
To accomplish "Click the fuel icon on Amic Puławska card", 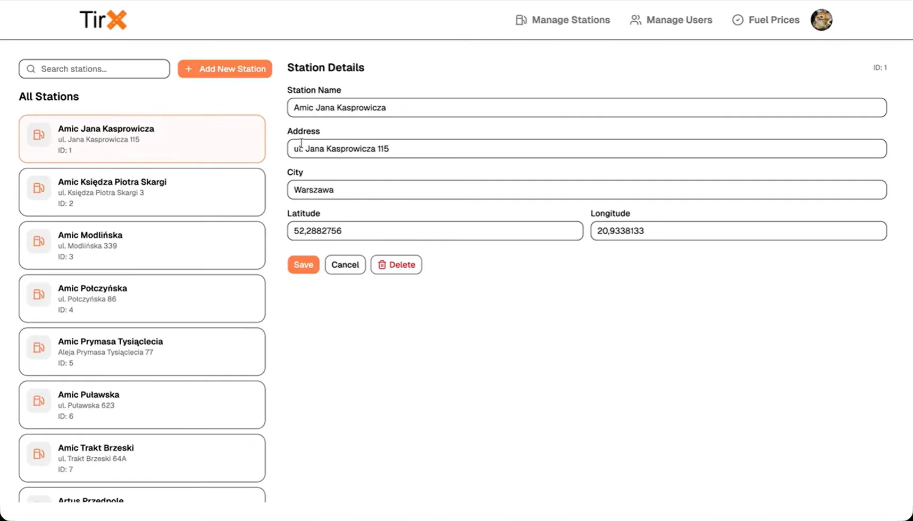I will coord(39,400).
